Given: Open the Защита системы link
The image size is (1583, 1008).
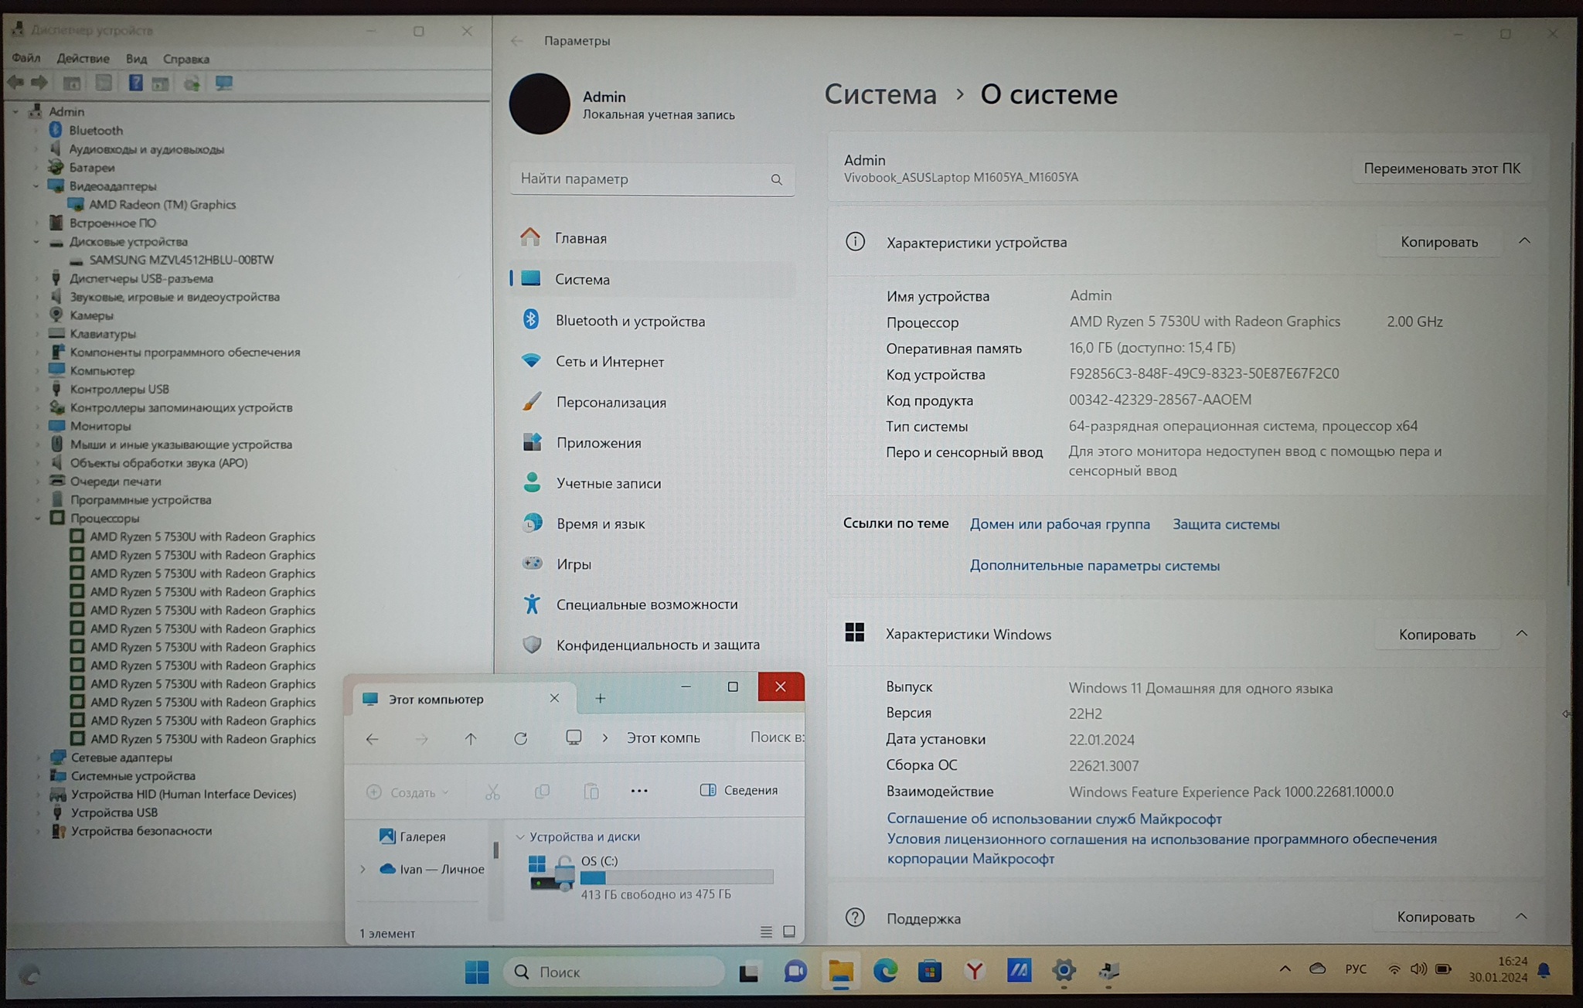Looking at the screenshot, I should coord(1226,524).
